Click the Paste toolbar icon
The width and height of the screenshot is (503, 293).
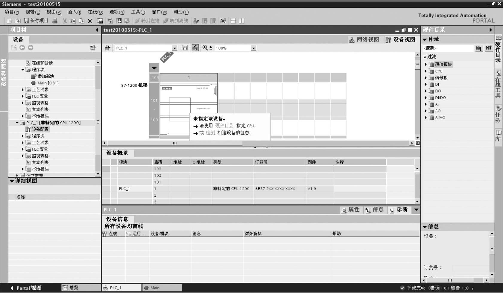81,21
